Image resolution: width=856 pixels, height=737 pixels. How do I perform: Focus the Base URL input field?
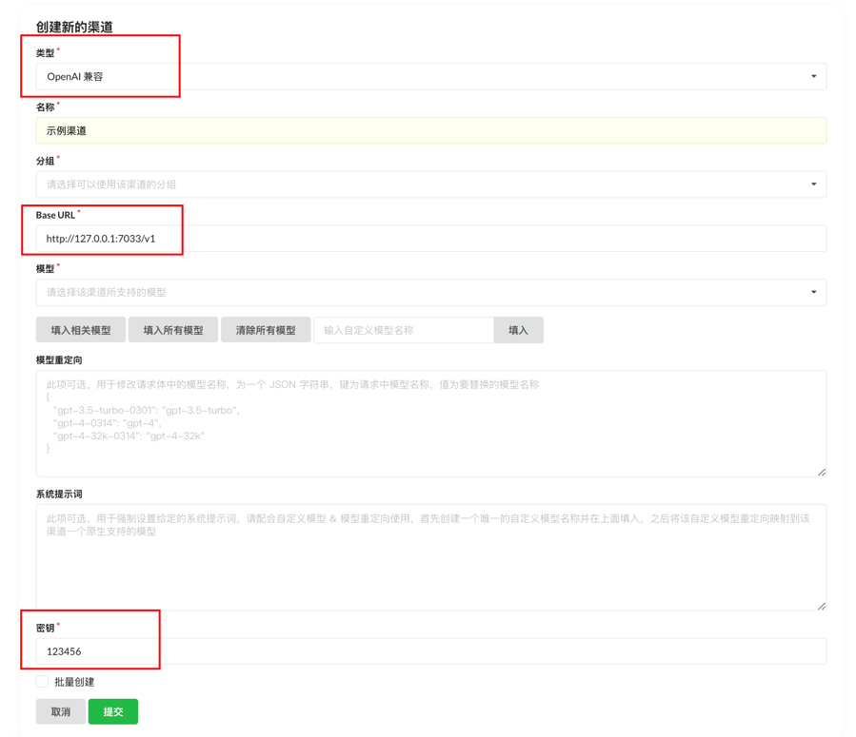430,239
